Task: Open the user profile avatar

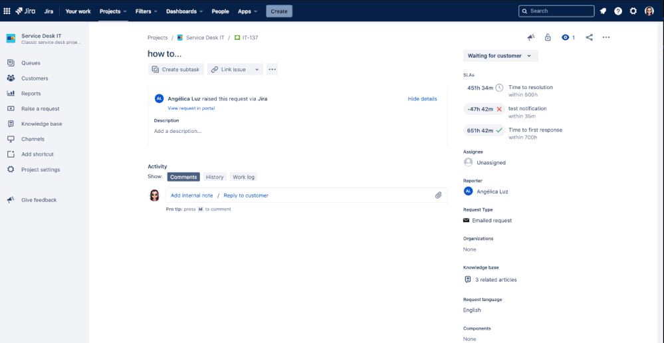Action: click(649, 11)
